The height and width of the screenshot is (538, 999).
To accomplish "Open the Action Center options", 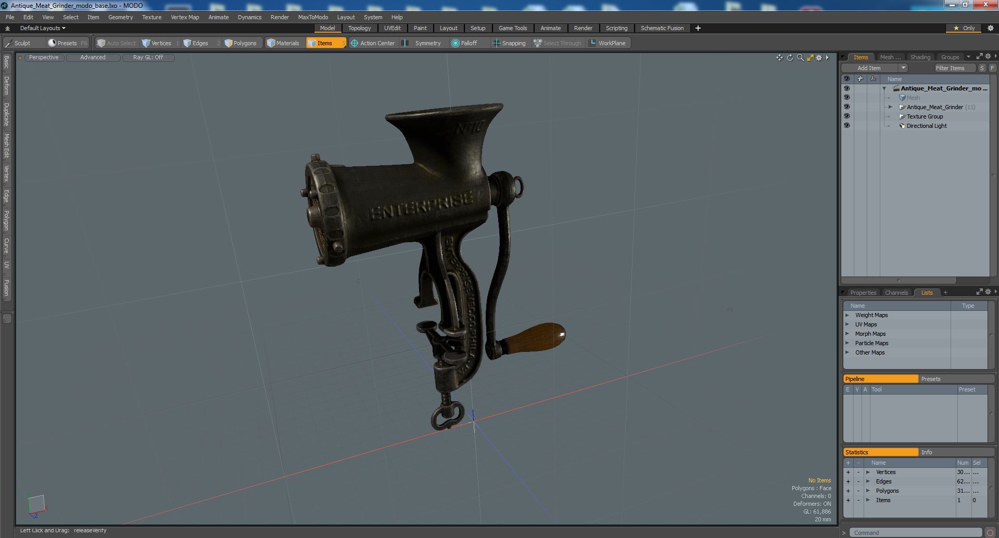I will 373,43.
